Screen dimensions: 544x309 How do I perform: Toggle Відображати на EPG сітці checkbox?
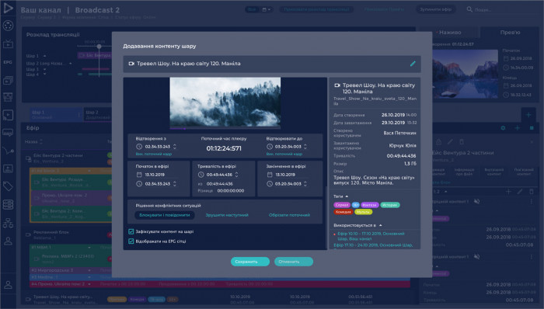click(x=131, y=241)
